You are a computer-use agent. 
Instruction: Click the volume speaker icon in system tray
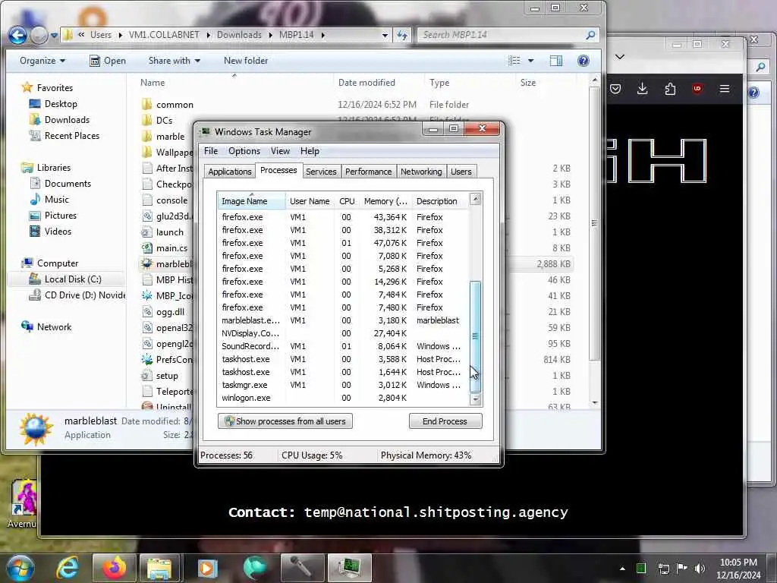[x=700, y=568]
